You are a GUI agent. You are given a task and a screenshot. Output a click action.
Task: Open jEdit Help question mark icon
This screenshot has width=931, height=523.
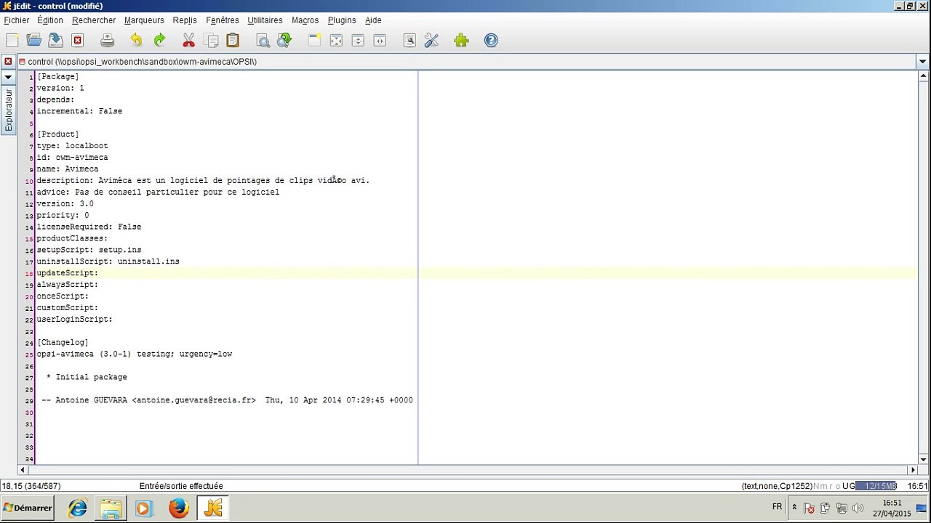coord(491,41)
